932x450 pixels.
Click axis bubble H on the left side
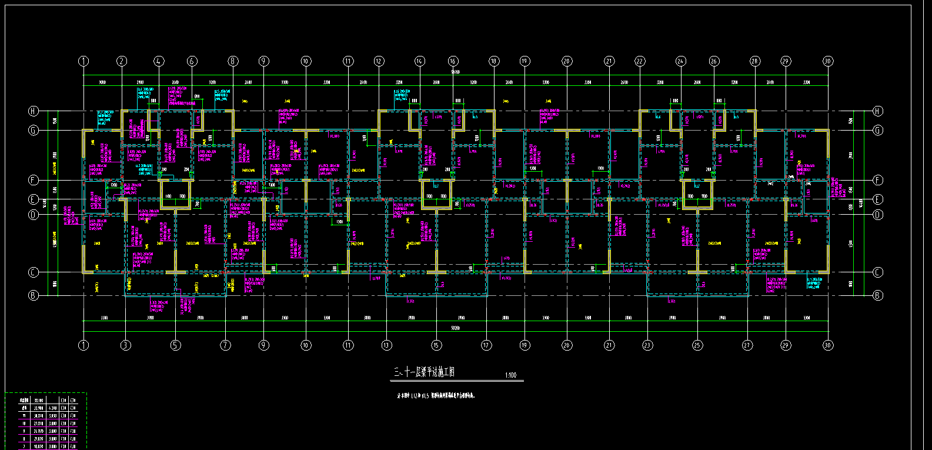34,111
